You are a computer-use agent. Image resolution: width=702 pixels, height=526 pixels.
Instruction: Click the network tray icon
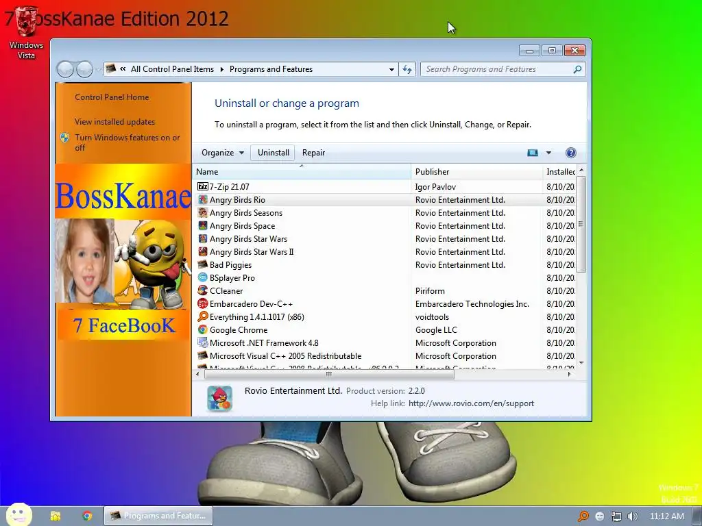(616, 516)
